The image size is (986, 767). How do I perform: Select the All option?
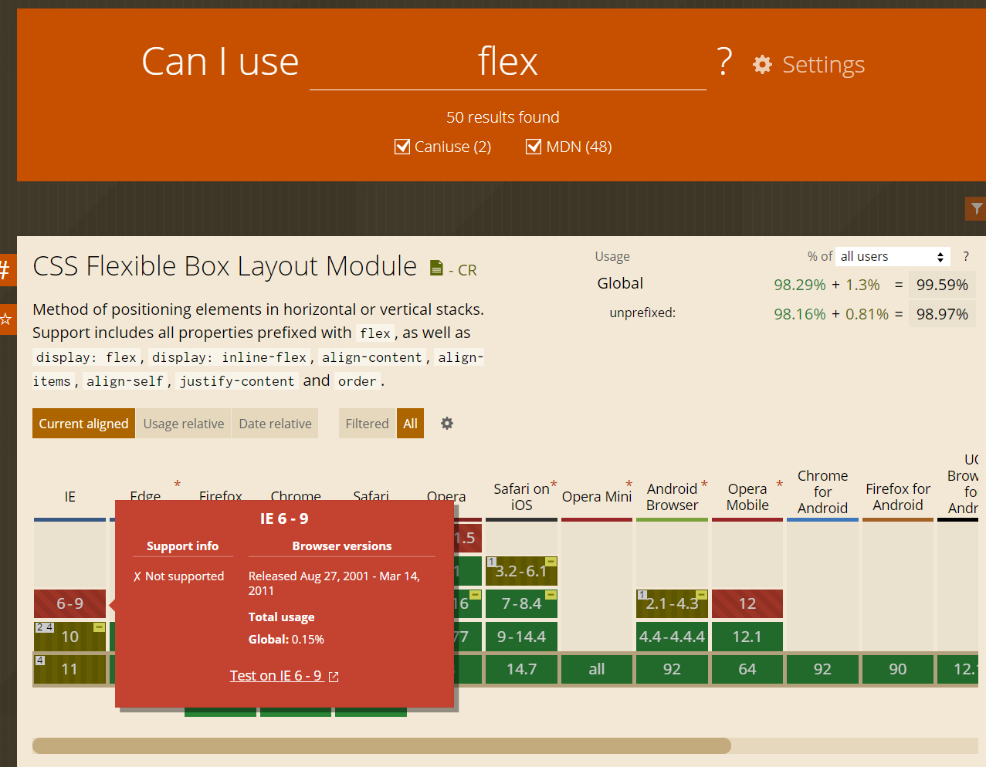pos(410,424)
